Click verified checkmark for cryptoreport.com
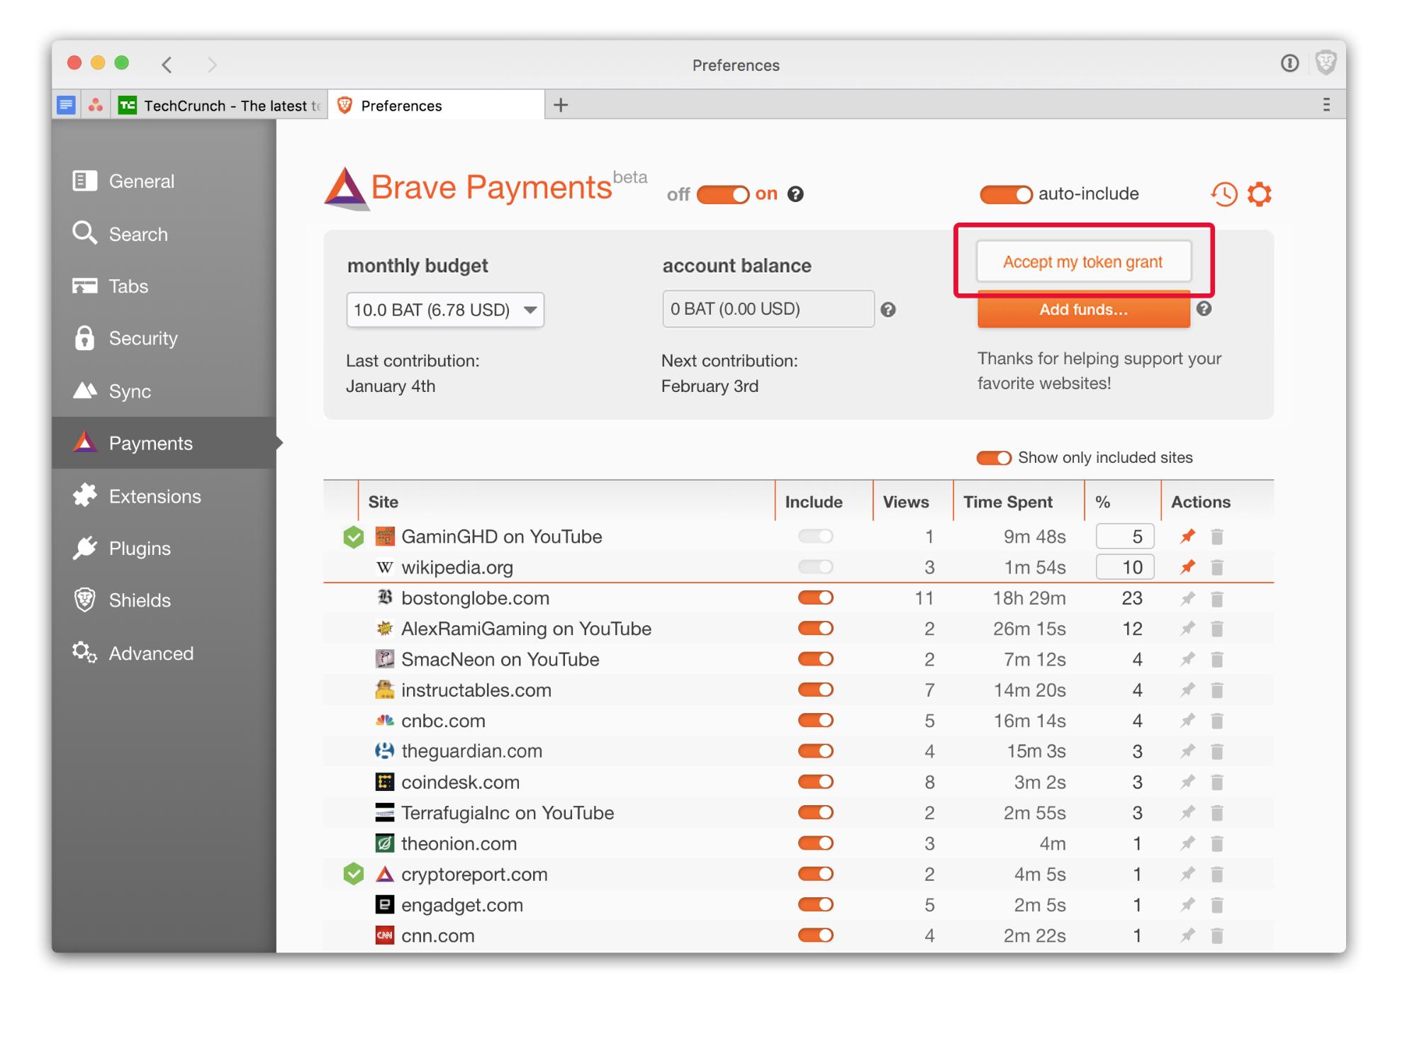The height and width of the screenshot is (1039, 1417). 353,874
